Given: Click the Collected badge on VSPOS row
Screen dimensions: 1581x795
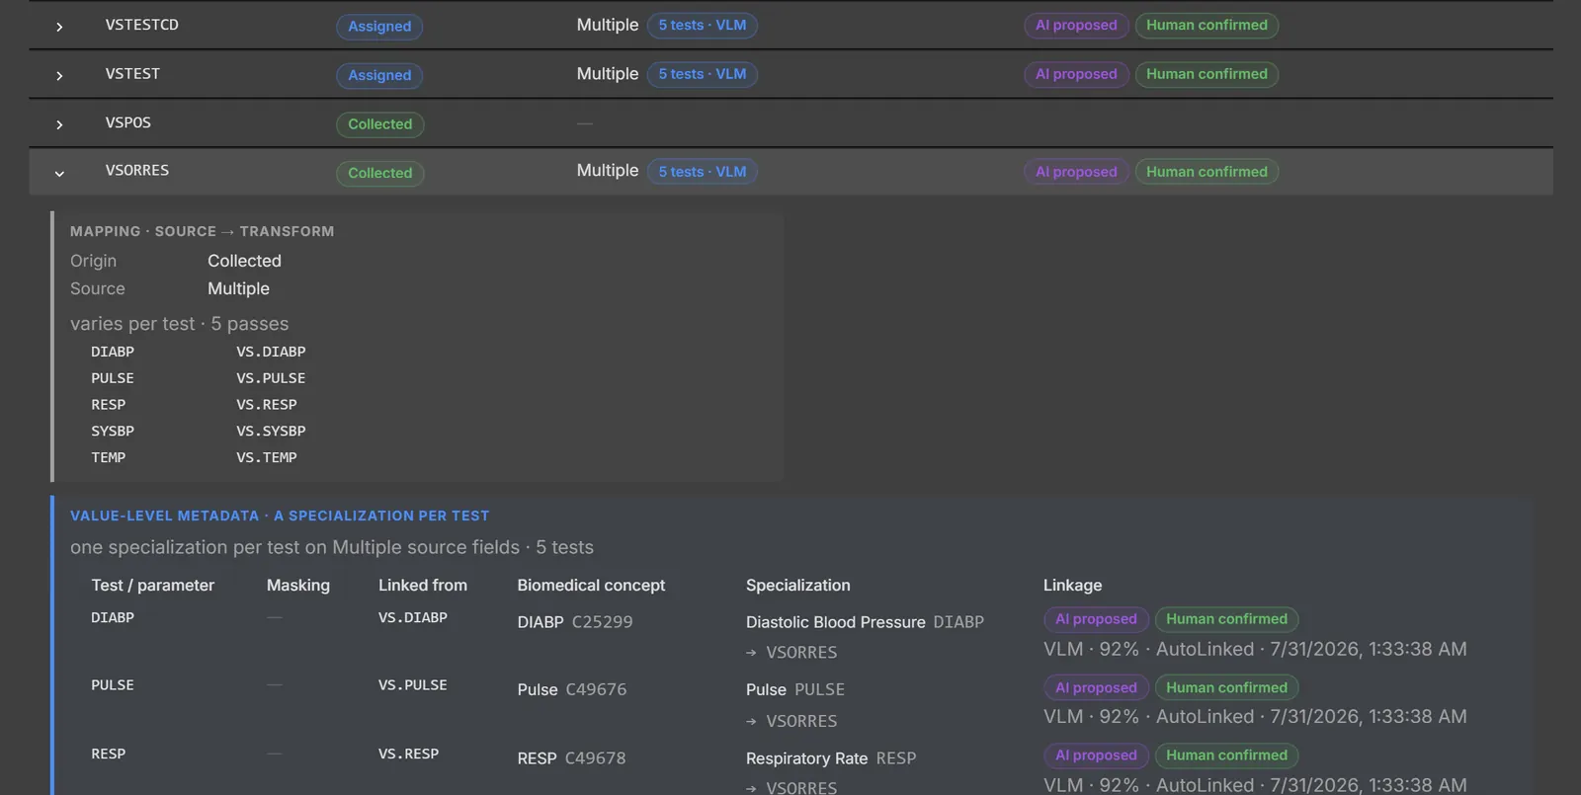Looking at the screenshot, I should click(379, 124).
